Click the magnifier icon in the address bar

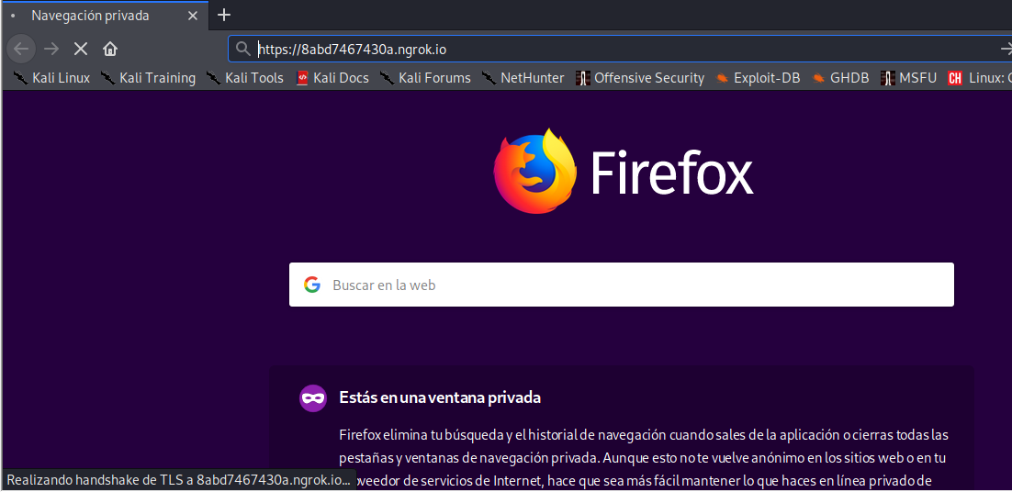242,49
